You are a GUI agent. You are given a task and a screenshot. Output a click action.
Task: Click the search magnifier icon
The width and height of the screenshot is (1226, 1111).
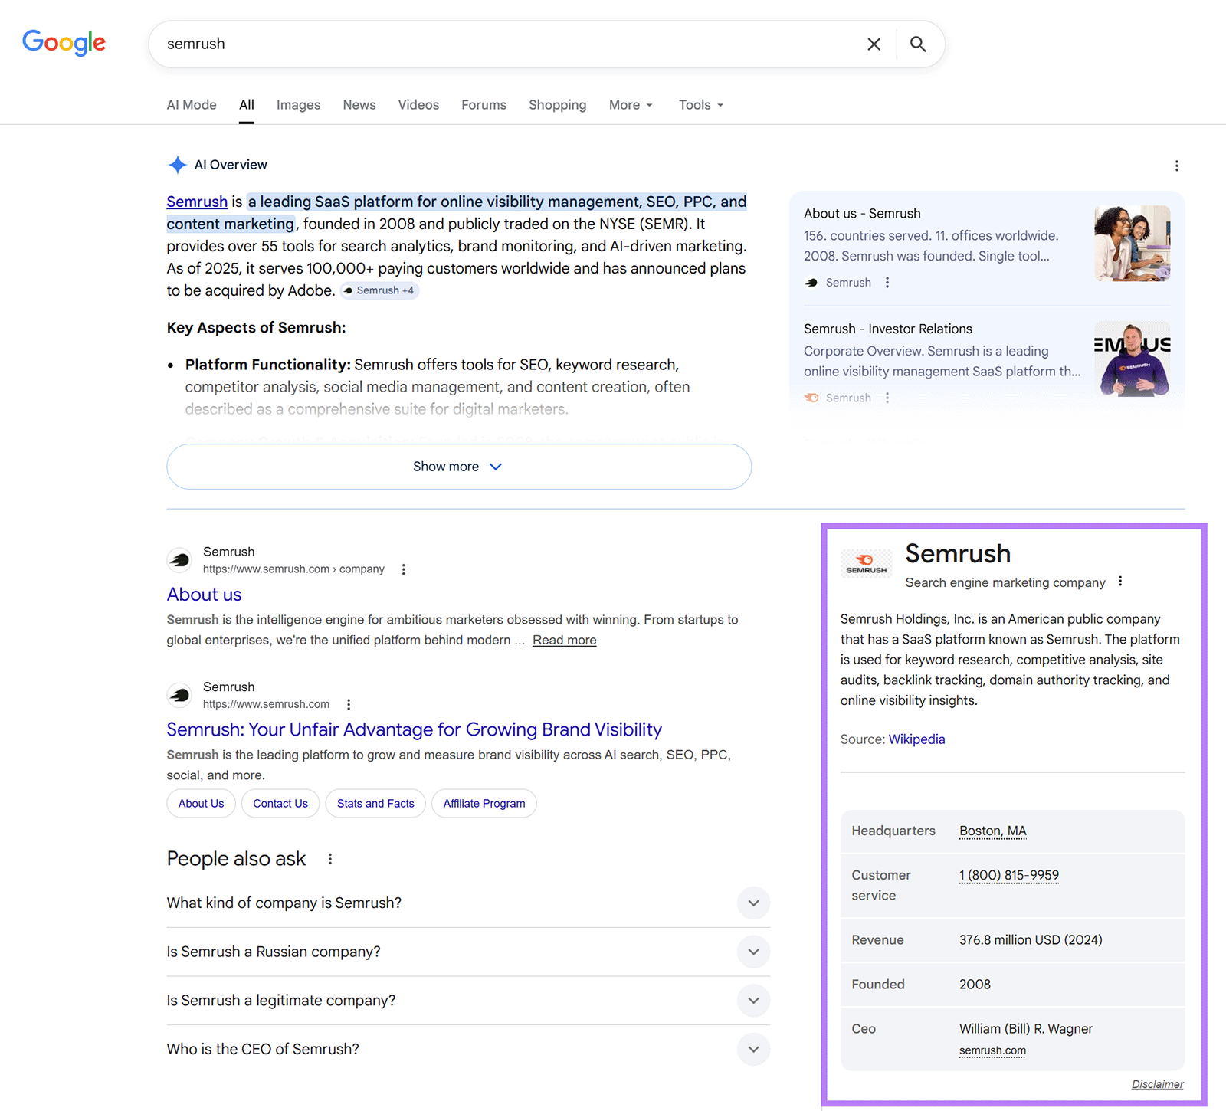917,44
